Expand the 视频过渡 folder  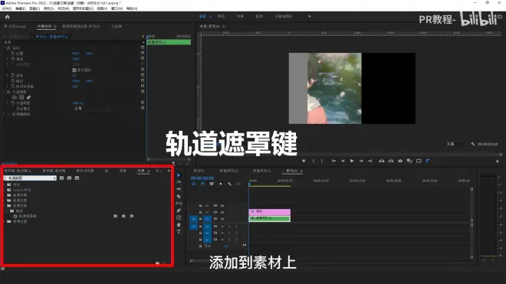coord(5,221)
